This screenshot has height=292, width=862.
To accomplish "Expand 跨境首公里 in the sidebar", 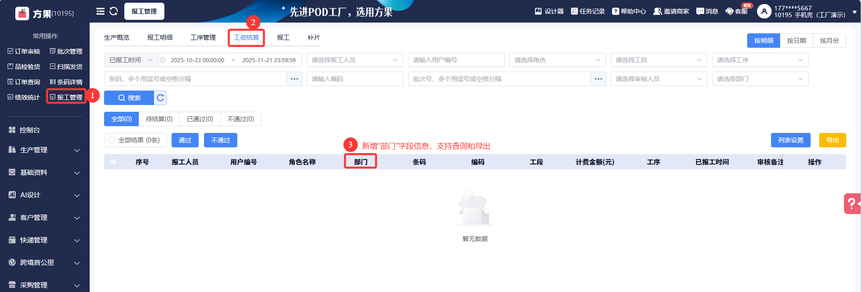I will pos(45,263).
